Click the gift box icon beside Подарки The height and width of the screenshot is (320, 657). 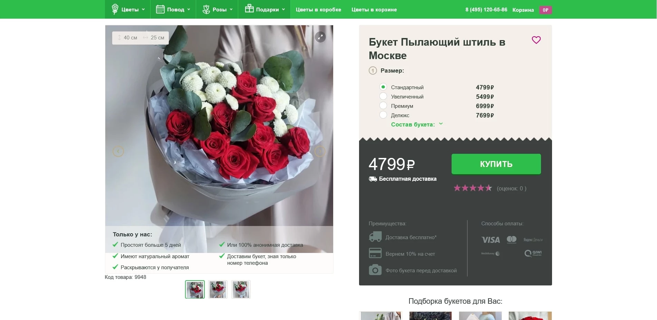click(249, 8)
